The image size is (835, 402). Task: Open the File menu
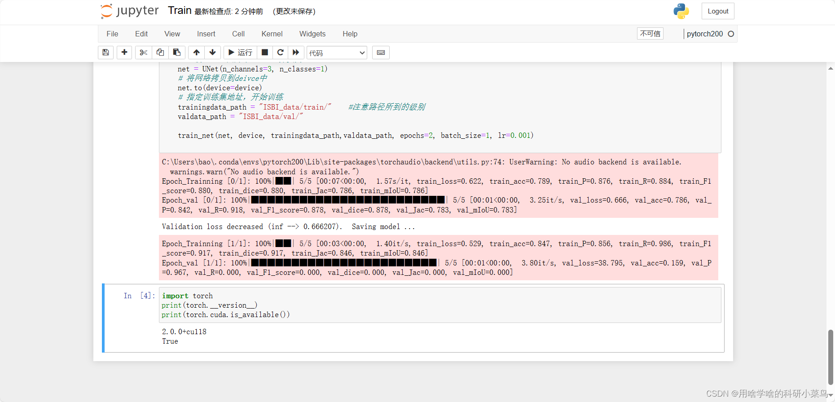pos(112,34)
